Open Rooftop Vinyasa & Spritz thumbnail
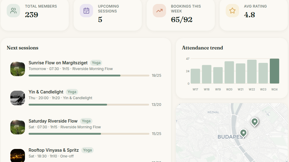 click(x=18, y=155)
